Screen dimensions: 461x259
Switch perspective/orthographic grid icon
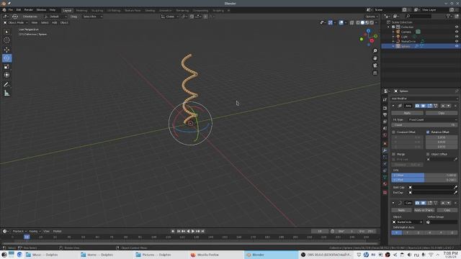point(375,73)
